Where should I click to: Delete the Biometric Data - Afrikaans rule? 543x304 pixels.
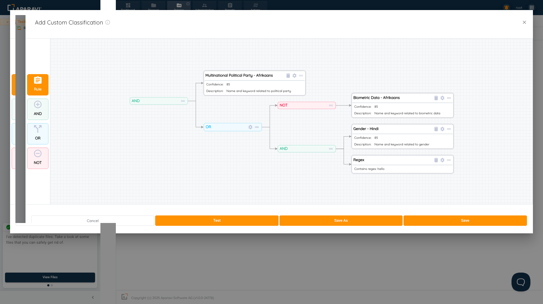pyautogui.click(x=436, y=98)
